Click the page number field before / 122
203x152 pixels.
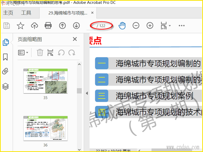click(x=91, y=26)
